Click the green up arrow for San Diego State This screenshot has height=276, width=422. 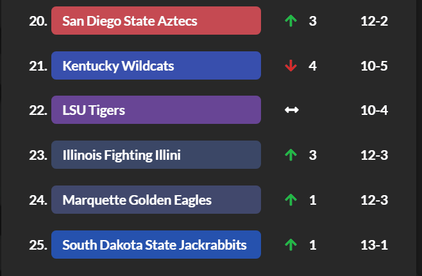(291, 21)
